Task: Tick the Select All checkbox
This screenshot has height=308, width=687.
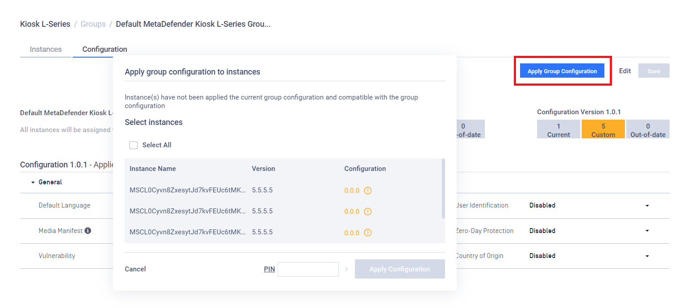Action: pos(133,145)
